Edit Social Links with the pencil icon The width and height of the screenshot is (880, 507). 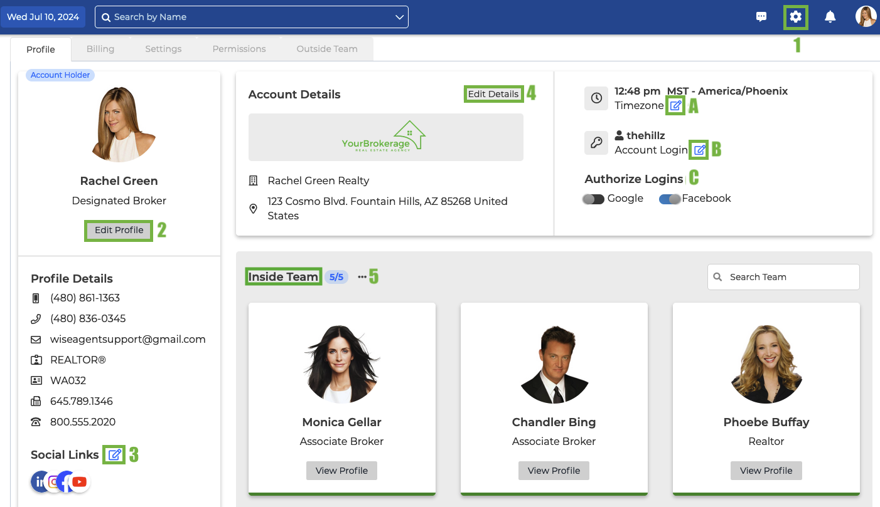click(114, 454)
